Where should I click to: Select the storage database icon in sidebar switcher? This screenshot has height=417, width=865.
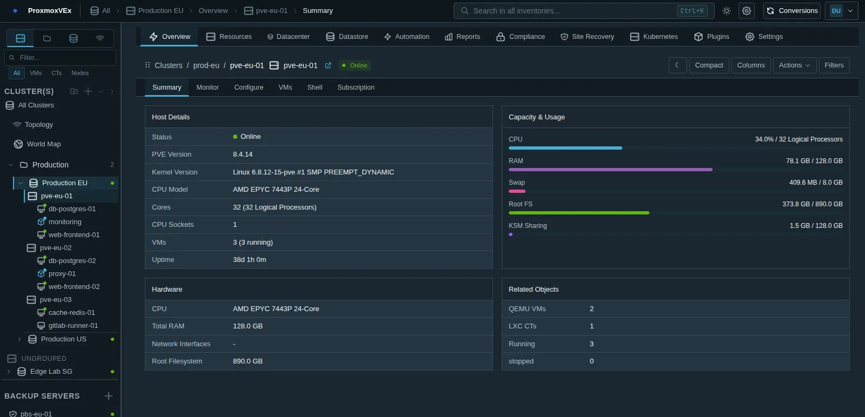74,38
